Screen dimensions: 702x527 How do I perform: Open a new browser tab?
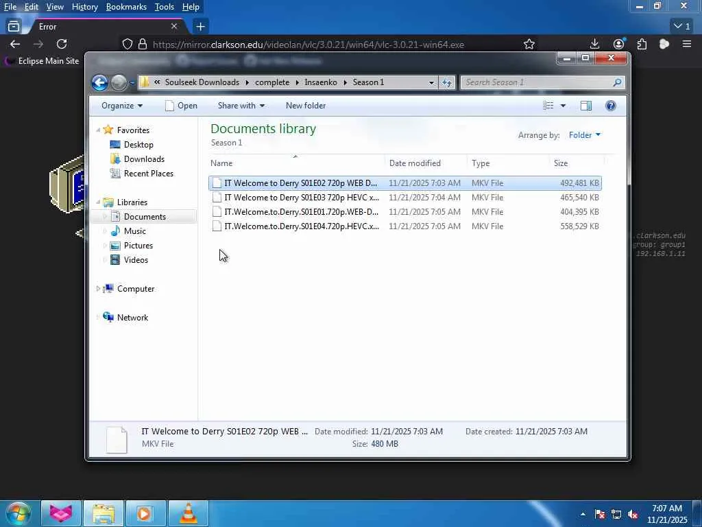point(200,27)
